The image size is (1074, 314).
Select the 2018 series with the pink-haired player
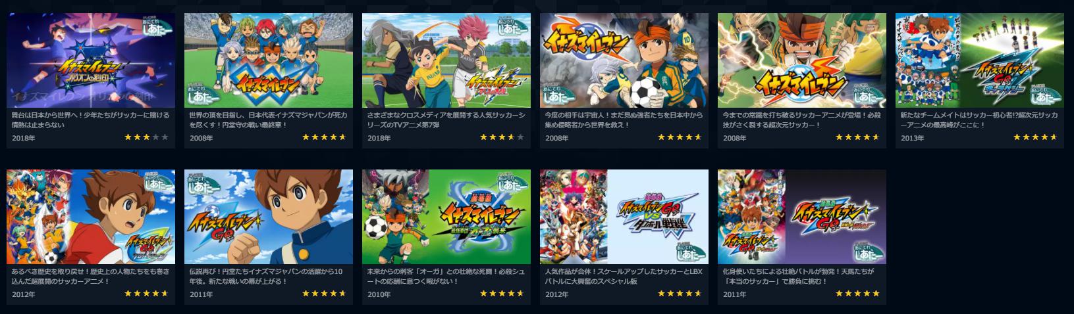(x=446, y=60)
